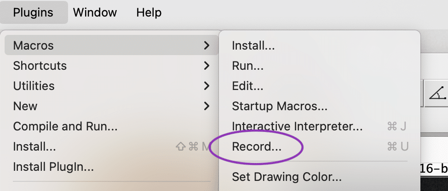Click Install... with the shift-command-M shortcut
Screen dimensions: 448x191
click(34, 146)
